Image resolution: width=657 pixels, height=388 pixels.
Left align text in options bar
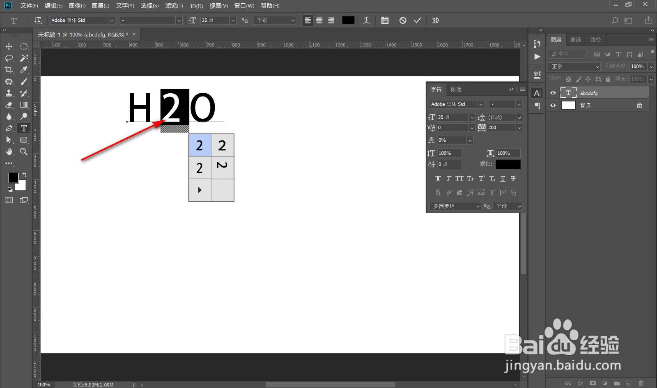click(308, 20)
